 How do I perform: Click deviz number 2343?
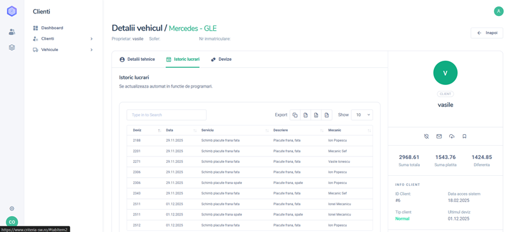click(x=137, y=193)
